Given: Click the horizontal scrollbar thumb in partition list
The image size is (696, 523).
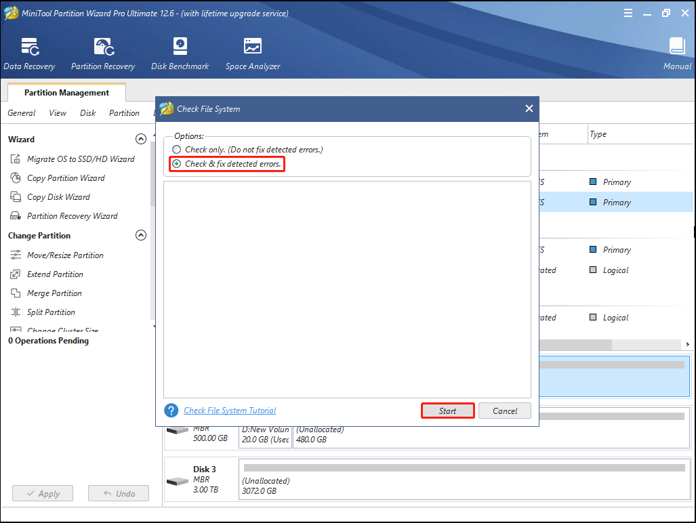Looking at the screenshot, I should click(576, 344).
